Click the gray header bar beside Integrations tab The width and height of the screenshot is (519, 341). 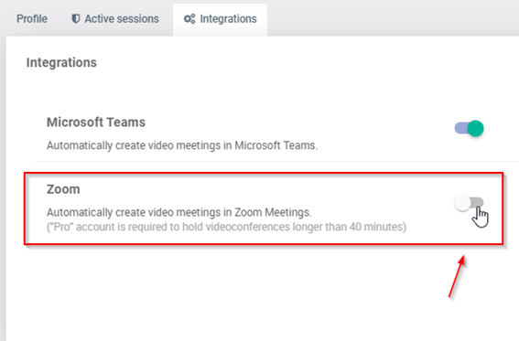coord(393,18)
